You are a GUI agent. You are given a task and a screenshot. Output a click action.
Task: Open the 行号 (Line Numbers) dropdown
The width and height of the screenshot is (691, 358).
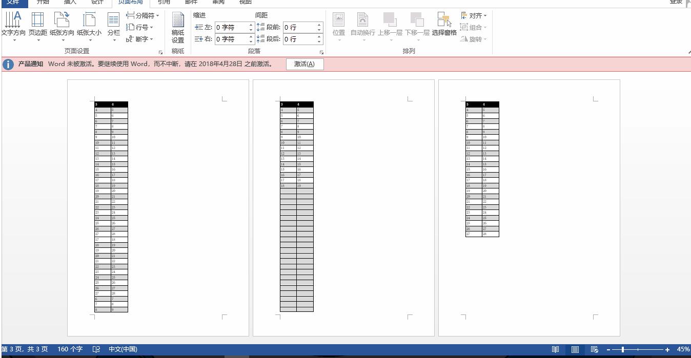(x=139, y=27)
